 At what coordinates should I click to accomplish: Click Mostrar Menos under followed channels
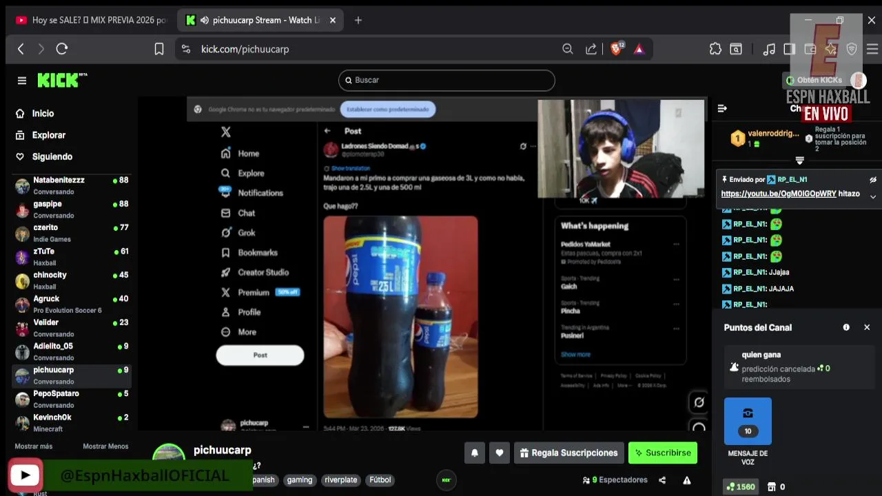[105, 446]
